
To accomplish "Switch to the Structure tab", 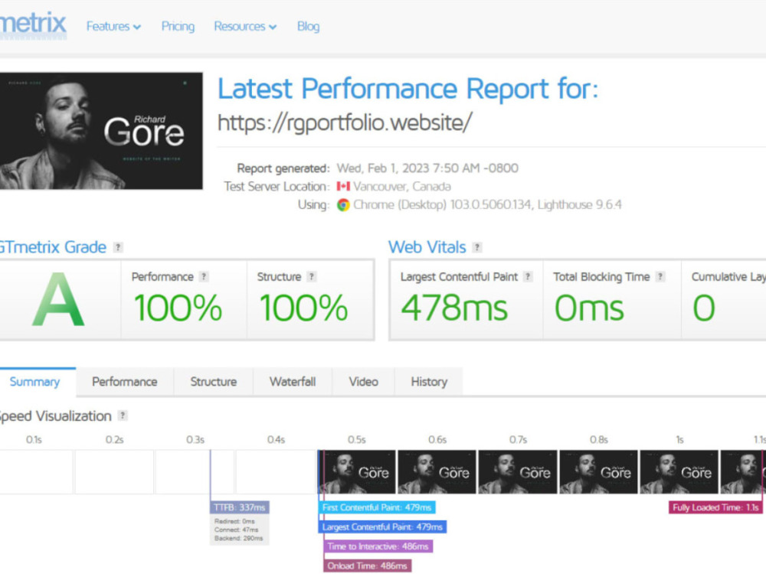I will coord(214,382).
